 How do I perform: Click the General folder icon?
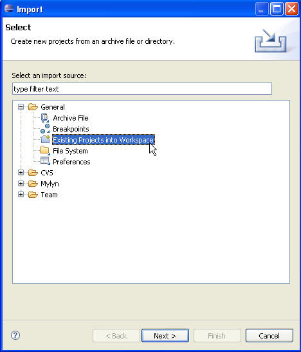click(x=33, y=107)
